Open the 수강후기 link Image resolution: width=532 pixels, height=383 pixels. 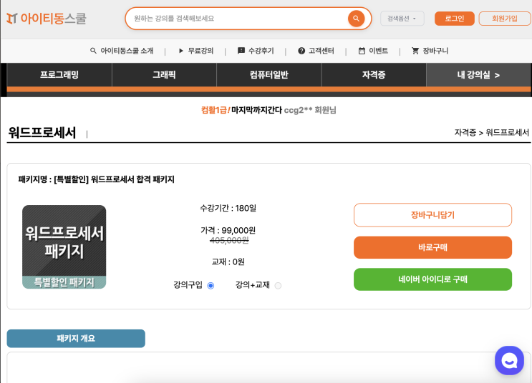(x=261, y=51)
